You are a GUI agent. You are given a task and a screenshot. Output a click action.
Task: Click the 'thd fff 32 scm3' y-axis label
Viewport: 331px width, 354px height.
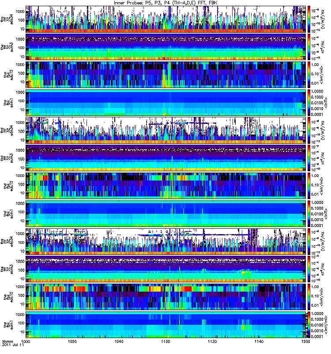[x=7, y=158]
